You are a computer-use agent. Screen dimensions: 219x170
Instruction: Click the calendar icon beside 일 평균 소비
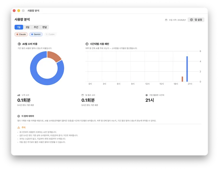pyautogui.click(x=83, y=95)
